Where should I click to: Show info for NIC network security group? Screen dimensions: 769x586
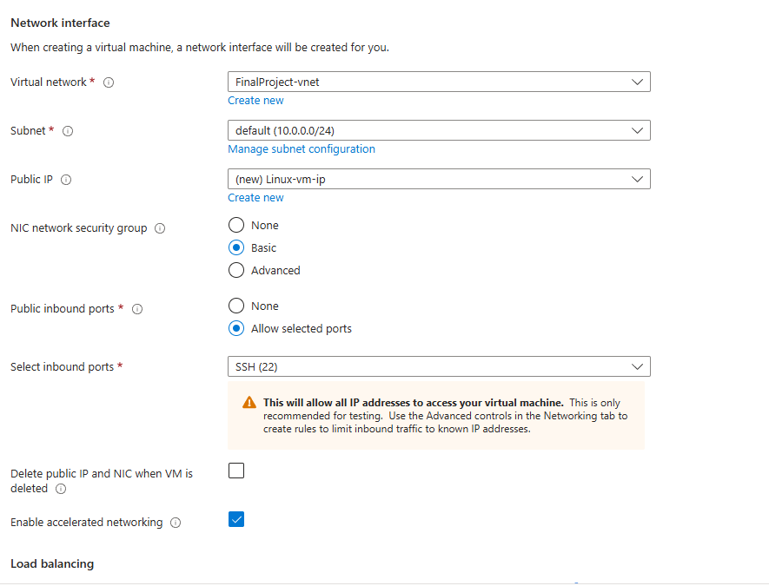click(160, 228)
